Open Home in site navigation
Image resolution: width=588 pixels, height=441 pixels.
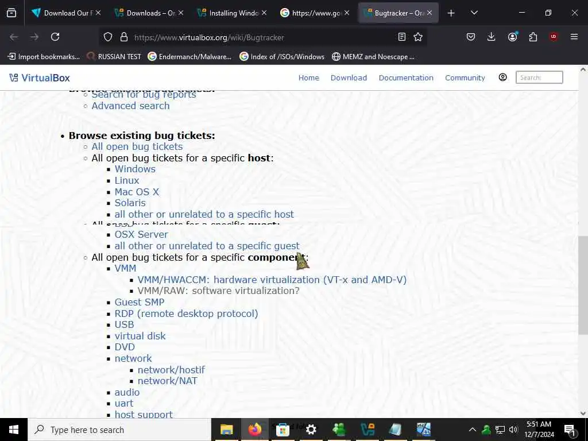308,78
